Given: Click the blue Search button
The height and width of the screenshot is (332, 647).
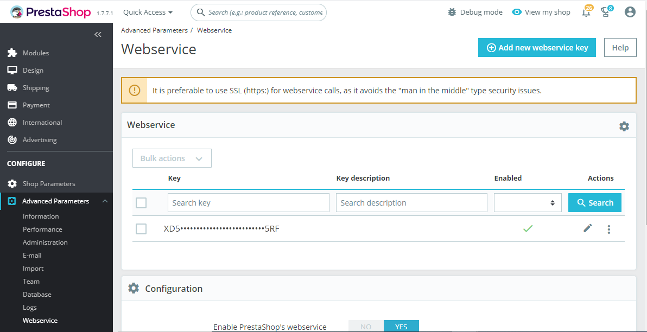Looking at the screenshot, I should click(594, 202).
